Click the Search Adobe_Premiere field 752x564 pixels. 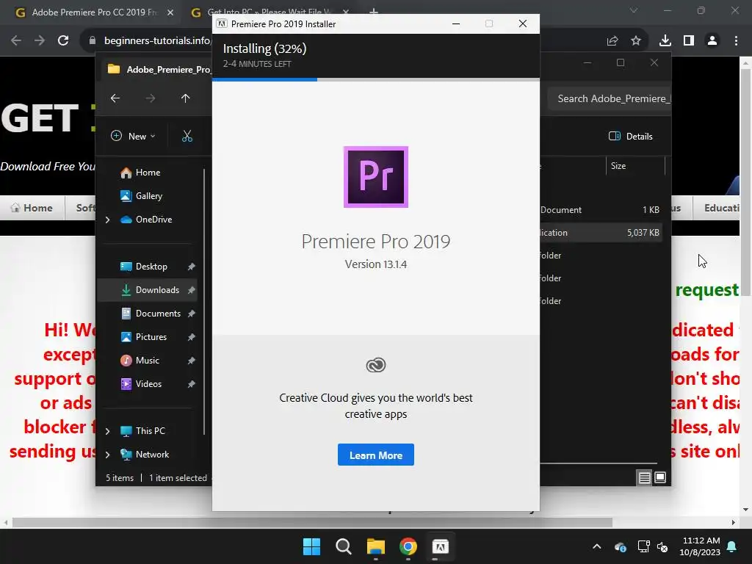click(x=609, y=99)
